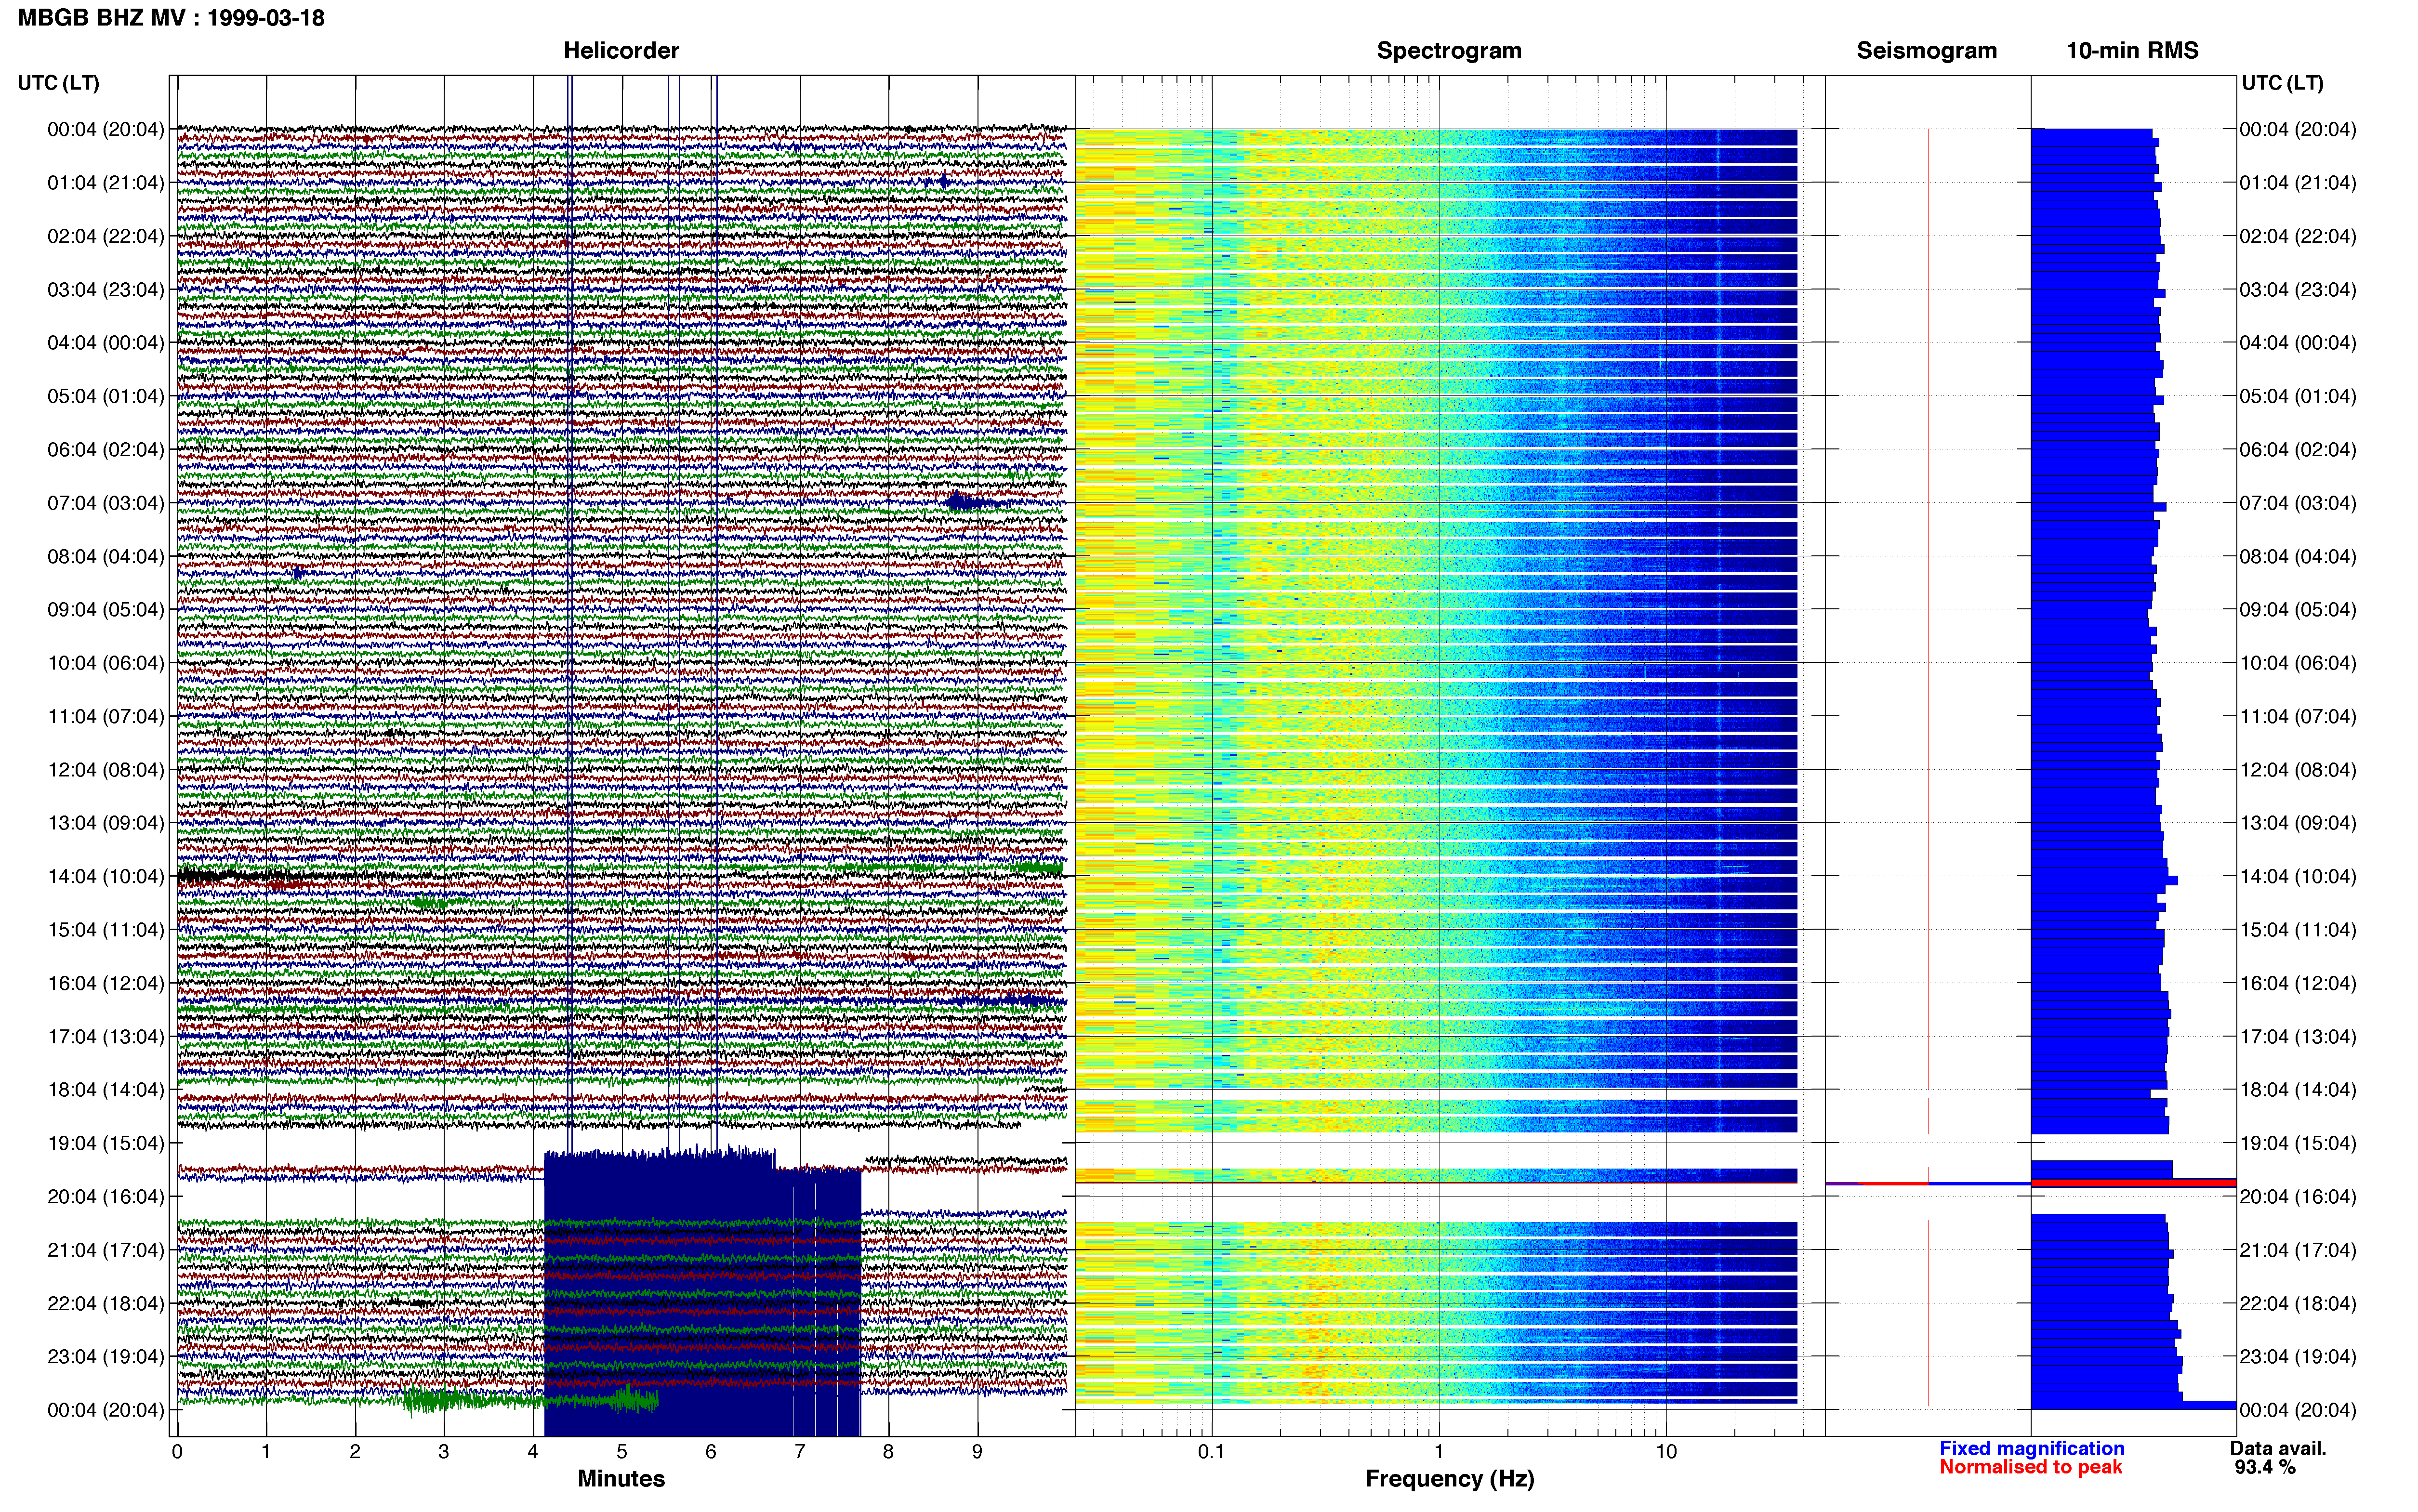Click left time label 14:04 (10:04)
Image resolution: width=2418 pixels, height=1512 pixels.
(106, 876)
